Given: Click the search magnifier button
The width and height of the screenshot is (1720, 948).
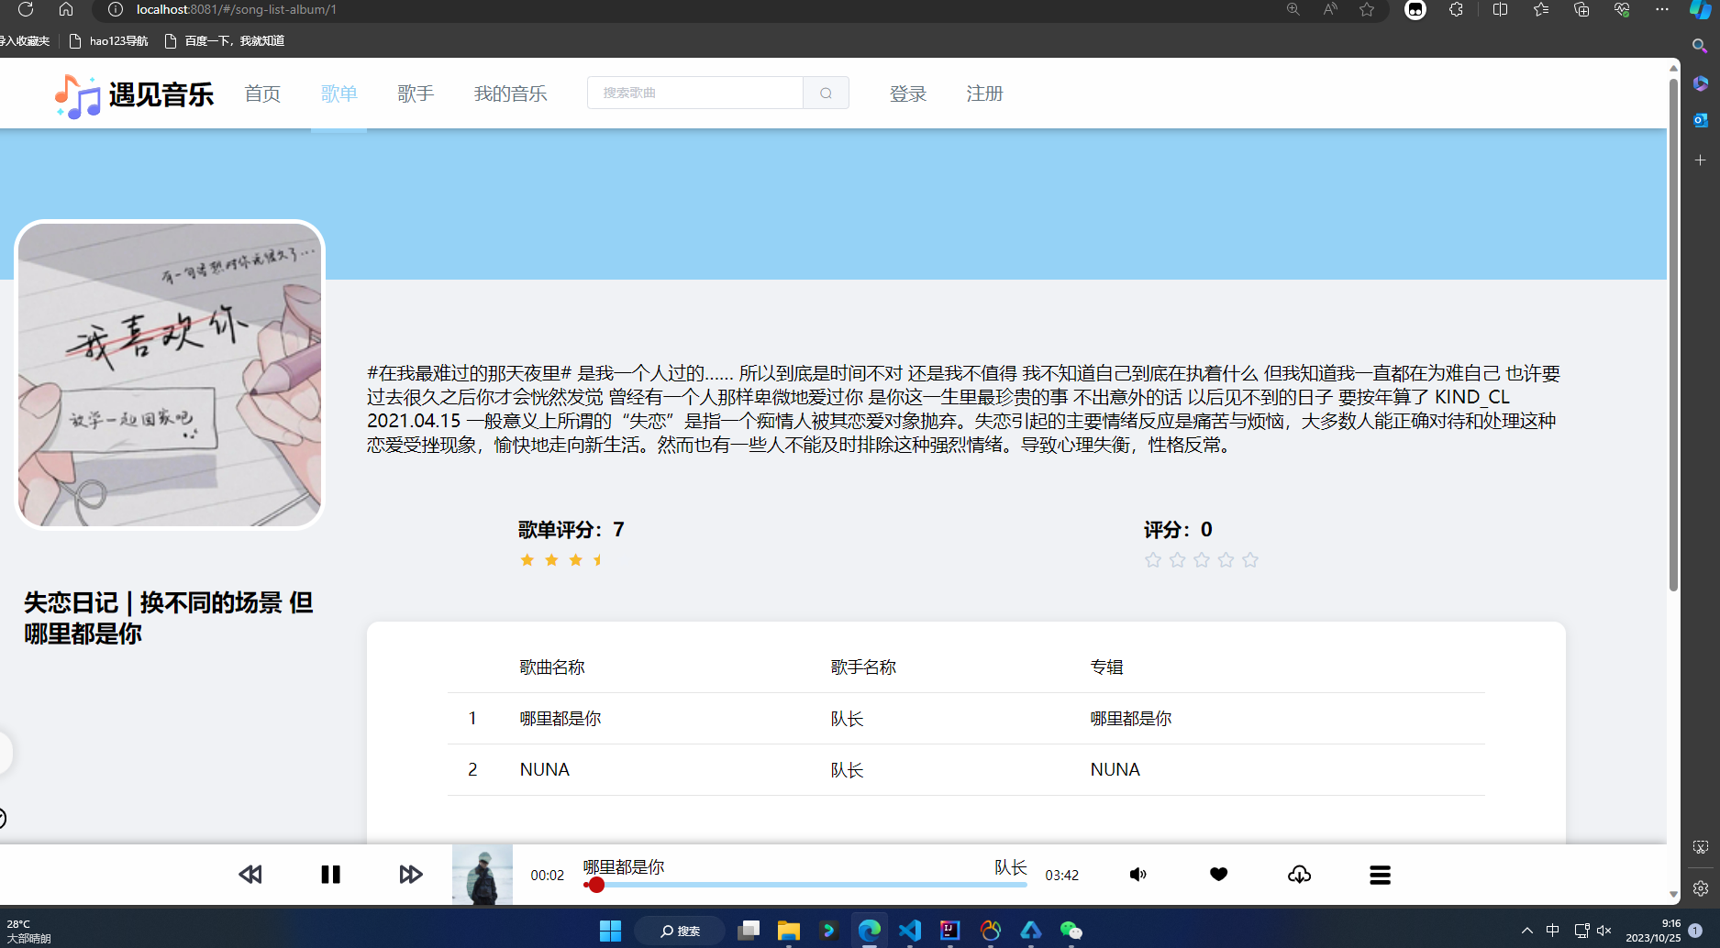Looking at the screenshot, I should pos(826,93).
